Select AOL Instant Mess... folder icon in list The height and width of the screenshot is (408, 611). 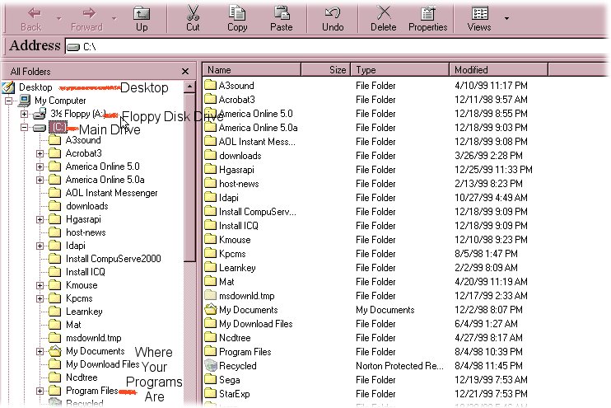click(x=211, y=141)
